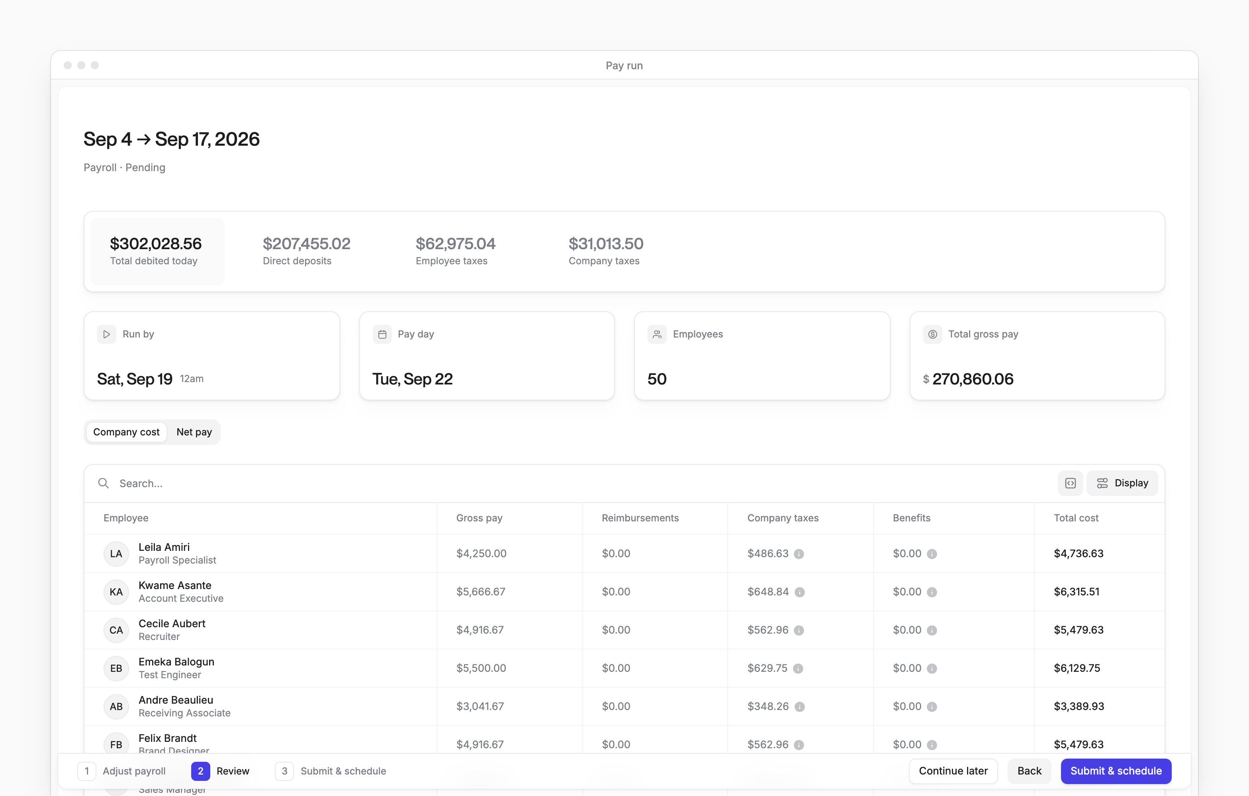1249x796 pixels.
Task: Select the Employee taxes summary
Action: (x=455, y=252)
